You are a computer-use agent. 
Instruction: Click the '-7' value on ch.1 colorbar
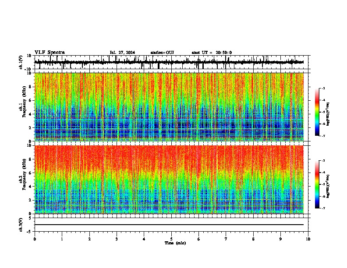pyautogui.click(x=323, y=136)
